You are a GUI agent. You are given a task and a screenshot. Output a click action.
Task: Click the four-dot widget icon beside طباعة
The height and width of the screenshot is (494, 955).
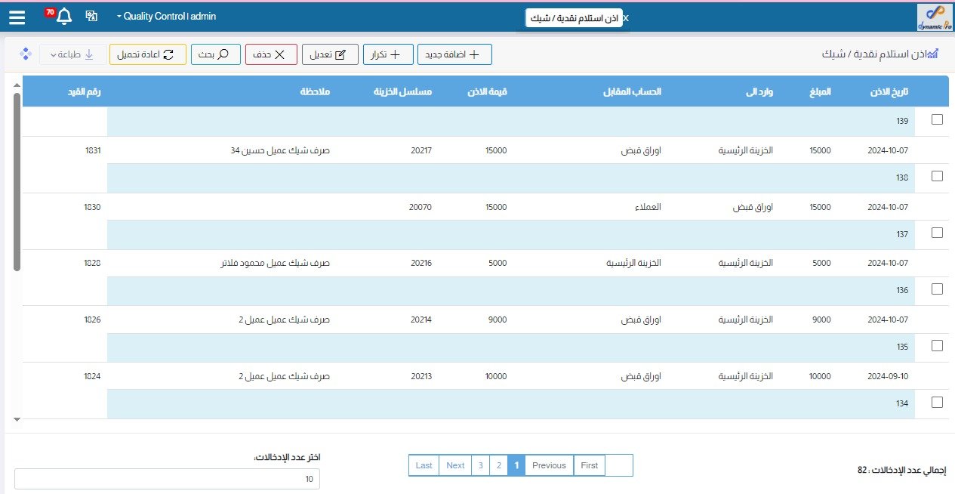tap(25, 54)
